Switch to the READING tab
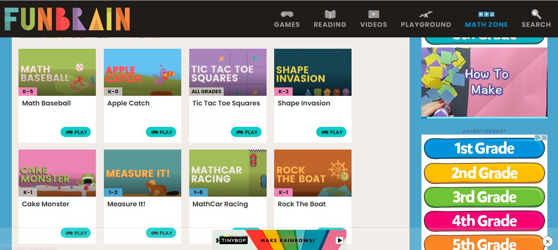Image resolution: width=558 pixels, height=250 pixels. pyautogui.click(x=330, y=24)
